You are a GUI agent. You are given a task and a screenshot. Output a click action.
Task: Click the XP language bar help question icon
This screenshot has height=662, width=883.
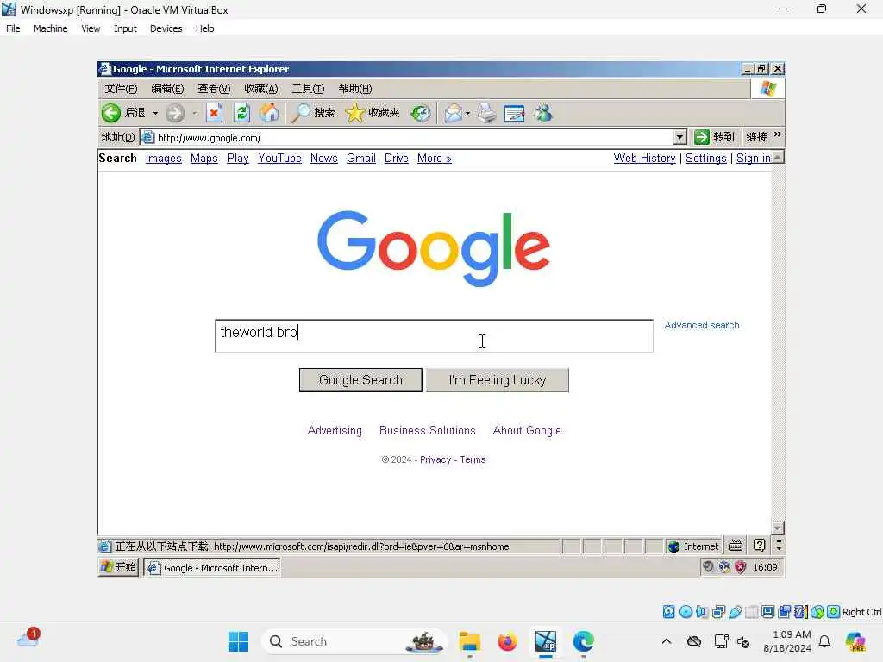click(x=759, y=545)
